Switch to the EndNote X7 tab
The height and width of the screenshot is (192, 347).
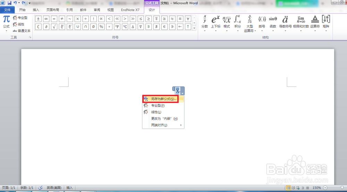point(130,10)
